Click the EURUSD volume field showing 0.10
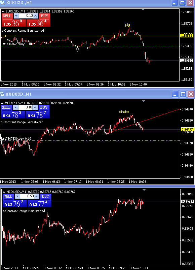This screenshot has height=270, width=195. tap(26, 16)
